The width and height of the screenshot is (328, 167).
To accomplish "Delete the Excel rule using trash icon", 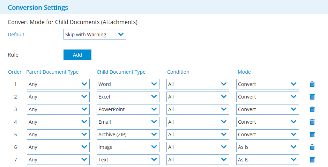I will tap(312, 97).
